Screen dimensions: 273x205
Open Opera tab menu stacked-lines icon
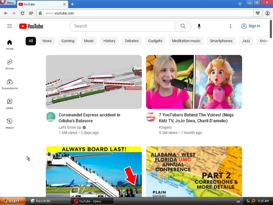(x=240, y=4)
